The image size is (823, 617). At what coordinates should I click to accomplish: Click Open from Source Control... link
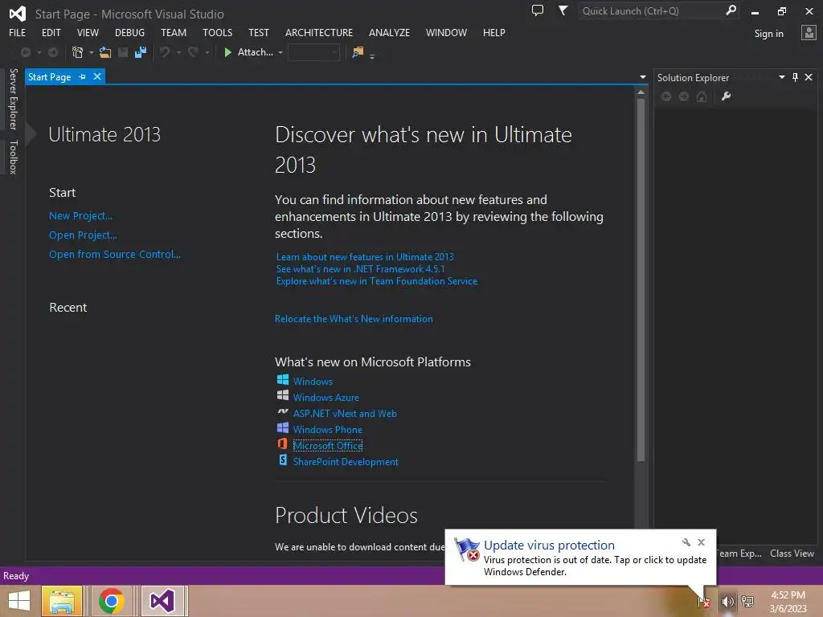pos(114,255)
